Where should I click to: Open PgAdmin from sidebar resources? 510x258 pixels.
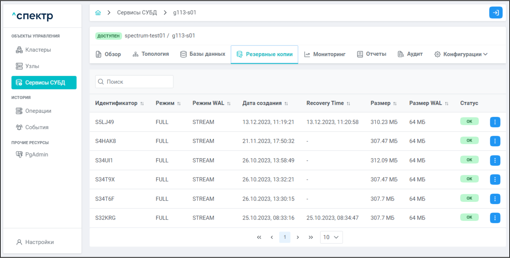[37, 154]
